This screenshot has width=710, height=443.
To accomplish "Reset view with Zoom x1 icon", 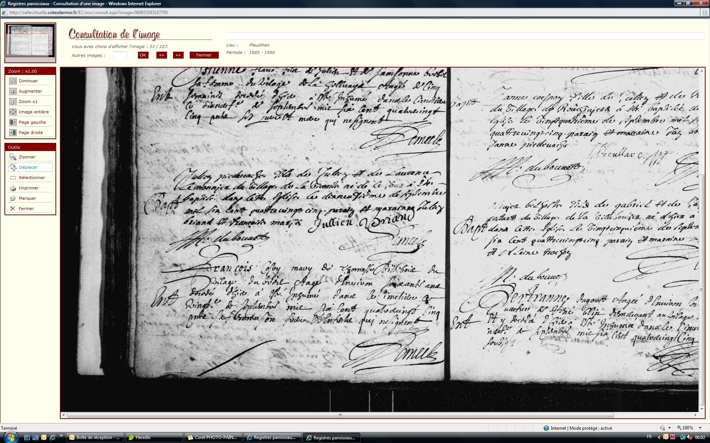I will point(13,102).
